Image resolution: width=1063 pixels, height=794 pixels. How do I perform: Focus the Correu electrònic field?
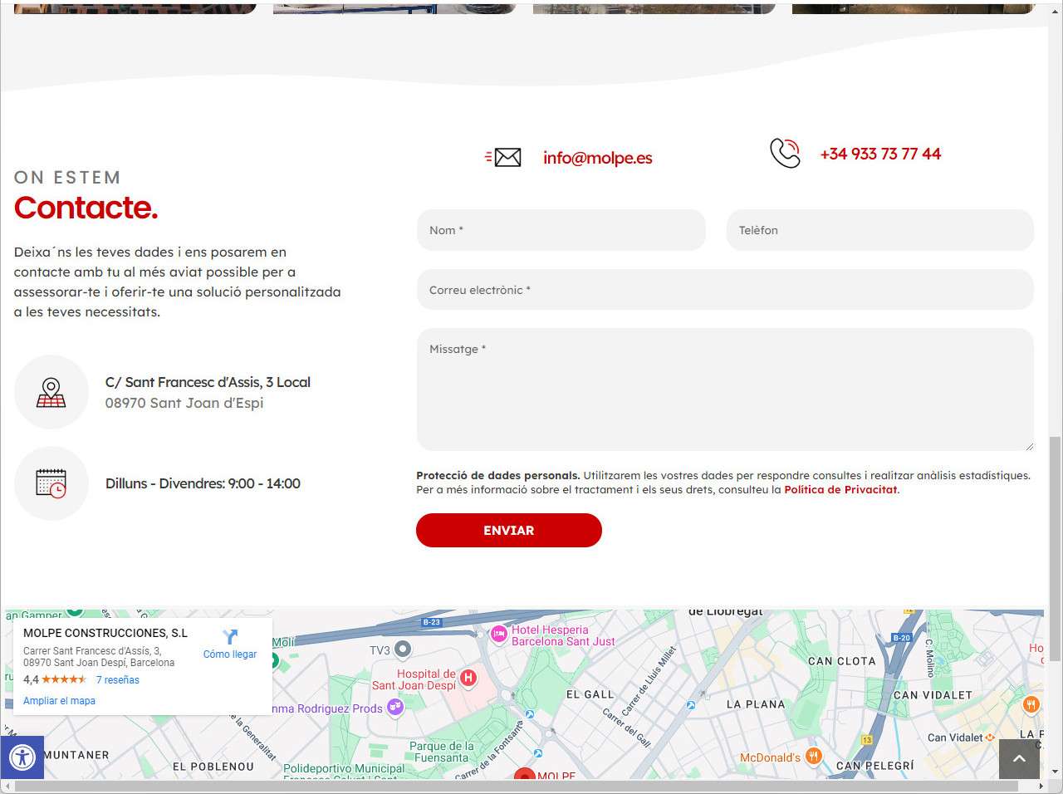click(725, 290)
